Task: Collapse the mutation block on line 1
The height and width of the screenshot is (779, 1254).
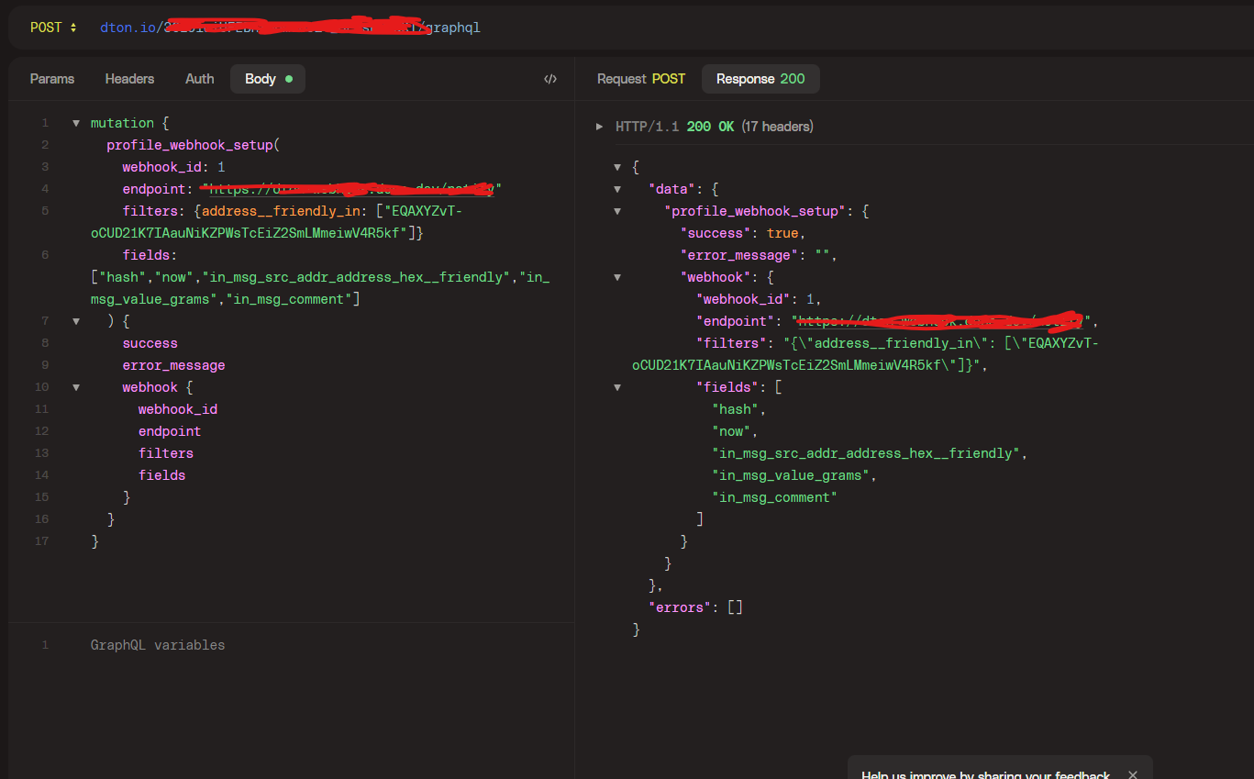Action: (x=76, y=122)
